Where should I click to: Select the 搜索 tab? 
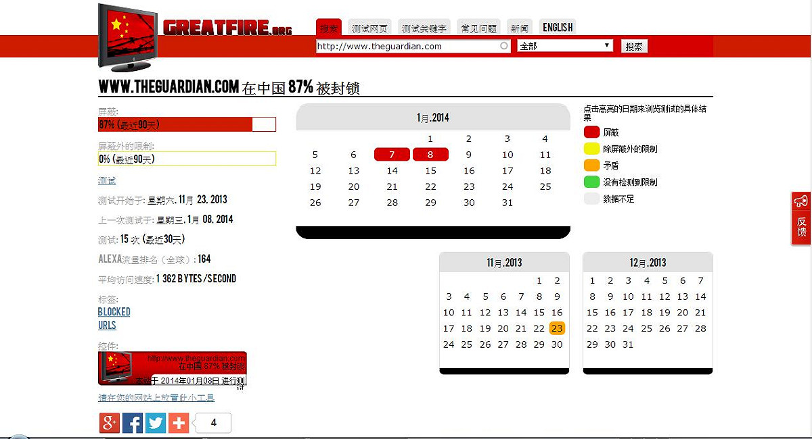click(329, 28)
